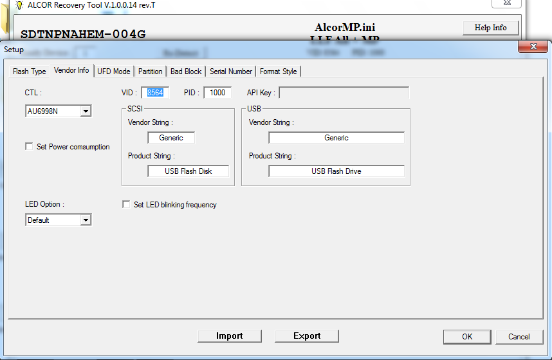Screen dimensions: 552x360
Task: Open the Format Style tab
Action: [278, 71]
